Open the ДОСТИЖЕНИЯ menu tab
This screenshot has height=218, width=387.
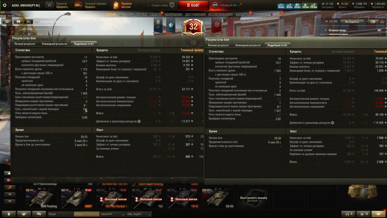click(195, 15)
